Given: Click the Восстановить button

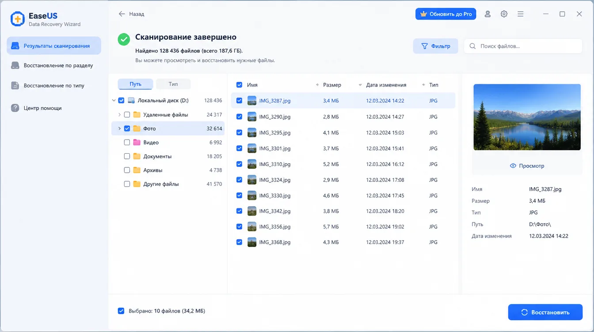Looking at the screenshot, I should [545, 312].
